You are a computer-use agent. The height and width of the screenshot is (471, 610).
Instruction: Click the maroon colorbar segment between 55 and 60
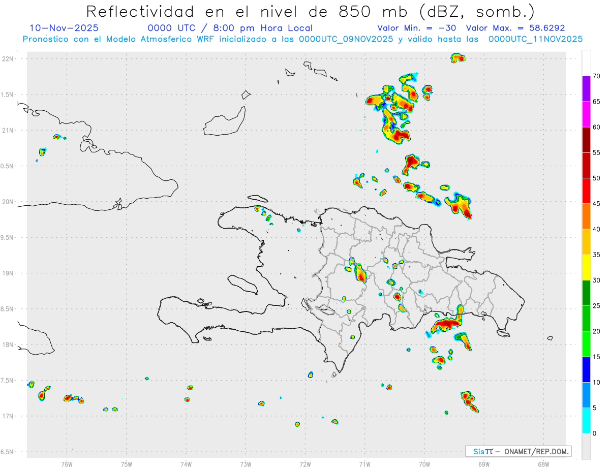(586, 140)
